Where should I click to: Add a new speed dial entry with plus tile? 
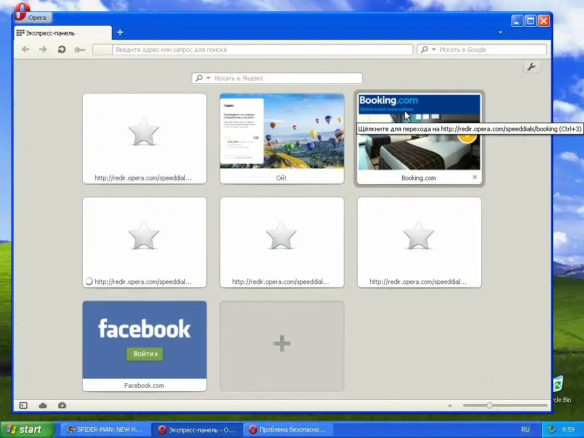tap(282, 346)
